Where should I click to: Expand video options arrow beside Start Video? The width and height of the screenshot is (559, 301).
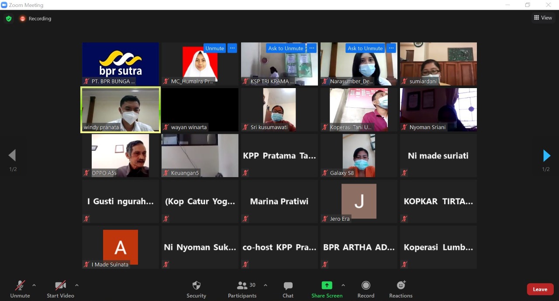[x=77, y=285]
